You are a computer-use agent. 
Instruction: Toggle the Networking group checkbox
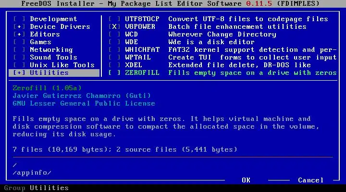click(19, 50)
